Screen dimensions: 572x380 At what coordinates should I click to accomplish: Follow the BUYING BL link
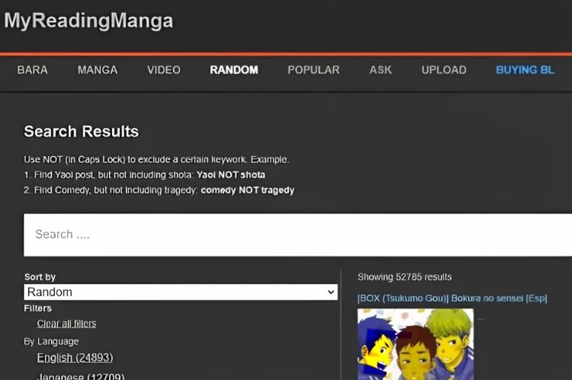[525, 70]
